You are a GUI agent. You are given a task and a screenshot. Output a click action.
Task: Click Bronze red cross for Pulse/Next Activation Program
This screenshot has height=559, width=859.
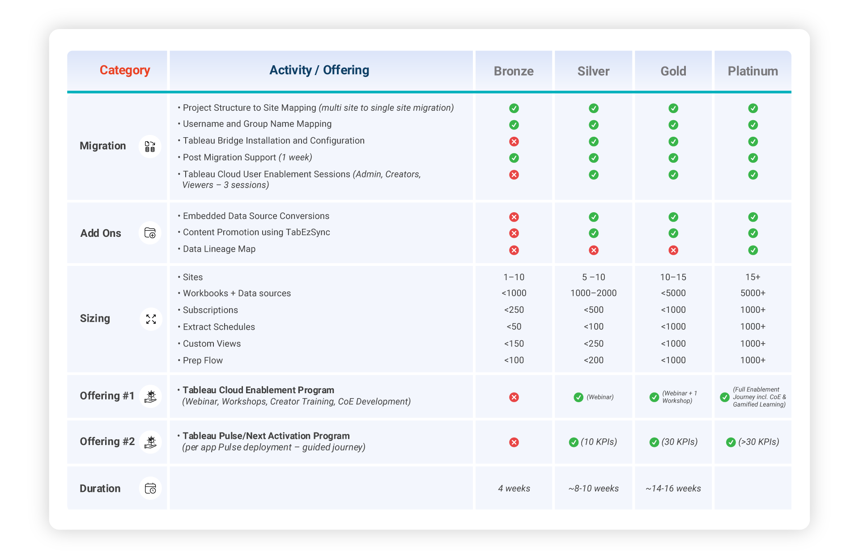pos(514,442)
